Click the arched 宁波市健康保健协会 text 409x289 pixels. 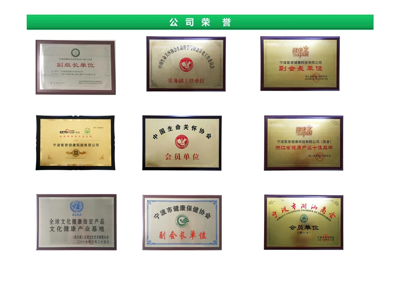coord(182,211)
